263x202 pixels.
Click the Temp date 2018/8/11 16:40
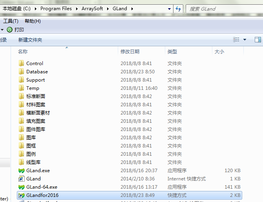(x=139, y=88)
